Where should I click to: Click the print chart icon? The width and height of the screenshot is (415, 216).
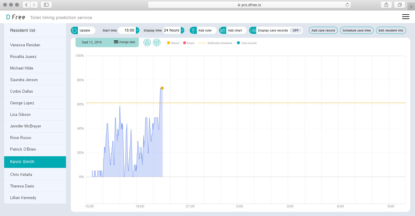(147, 42)
